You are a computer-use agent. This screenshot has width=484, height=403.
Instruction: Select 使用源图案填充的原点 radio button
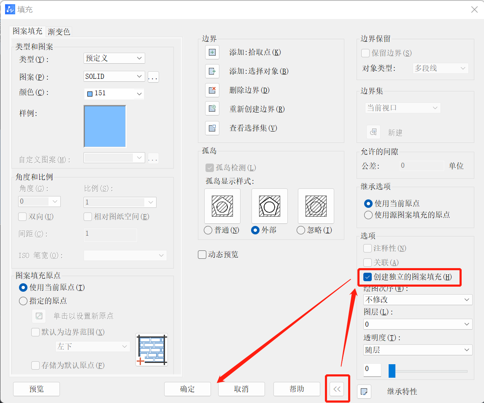[368, 215]
